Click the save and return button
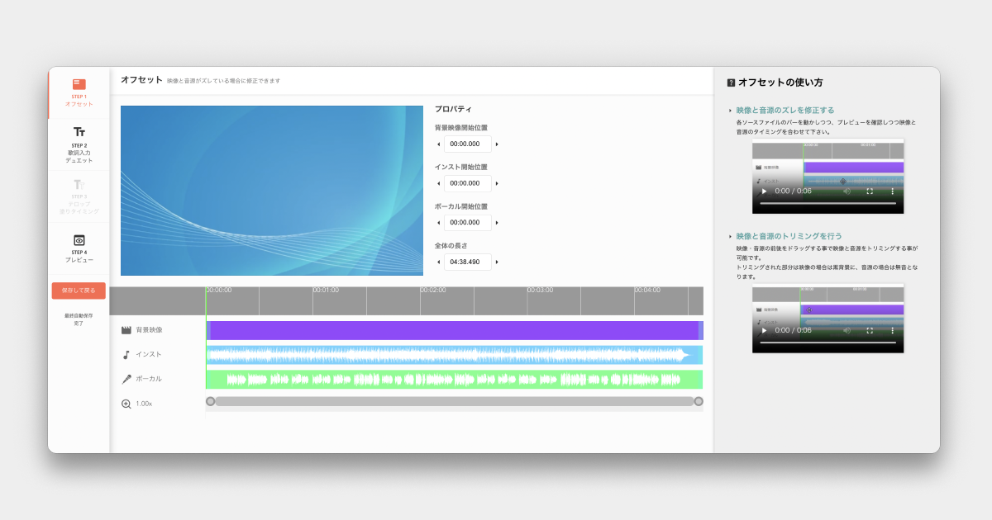This screenshot has height=520, width=992. [x=79, y=291]
